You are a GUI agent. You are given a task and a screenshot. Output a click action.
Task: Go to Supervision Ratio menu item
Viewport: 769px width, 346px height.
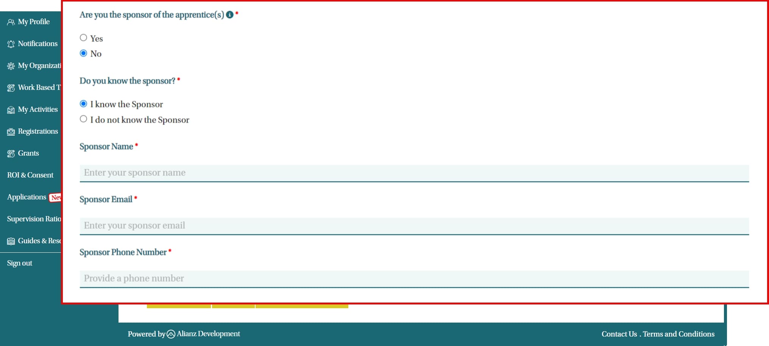[x=34, y=219]
